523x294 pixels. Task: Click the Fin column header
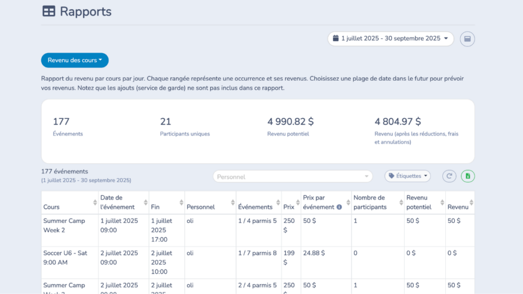coord(155,207)
